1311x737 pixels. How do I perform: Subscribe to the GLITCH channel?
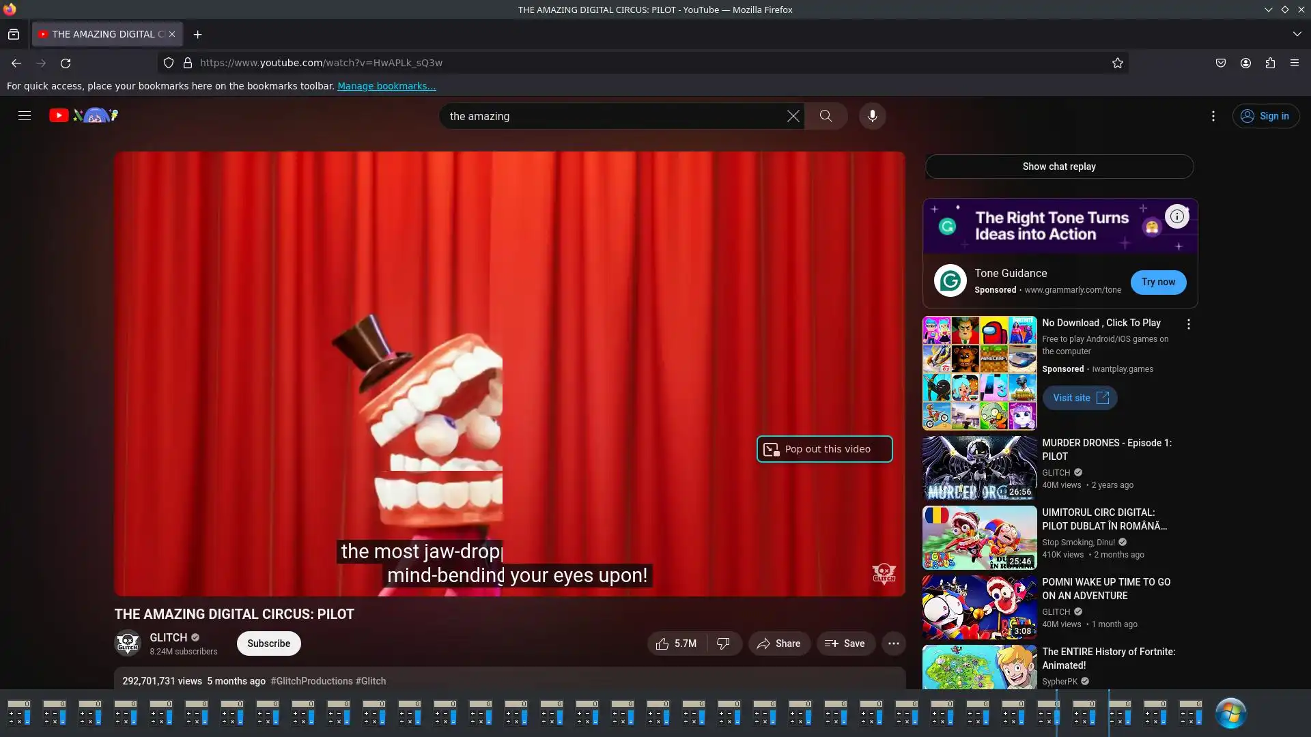[268, 644]
